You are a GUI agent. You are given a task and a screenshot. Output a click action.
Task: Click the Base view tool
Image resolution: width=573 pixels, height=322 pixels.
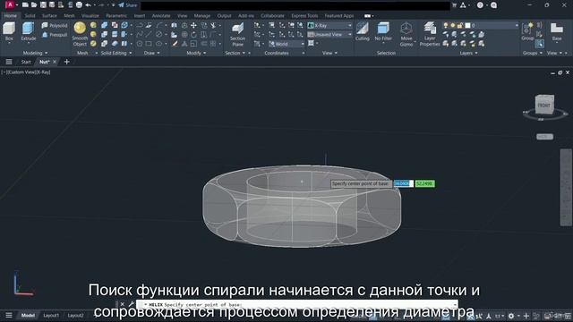coord(557,31)
